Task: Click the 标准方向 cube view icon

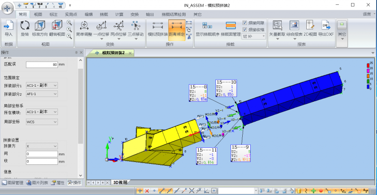Action: [40, 26]
